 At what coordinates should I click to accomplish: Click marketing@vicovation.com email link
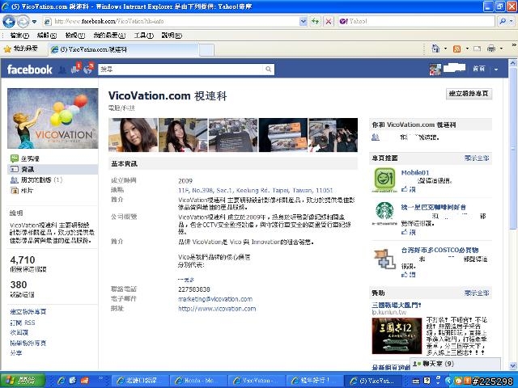coord(215,299)
